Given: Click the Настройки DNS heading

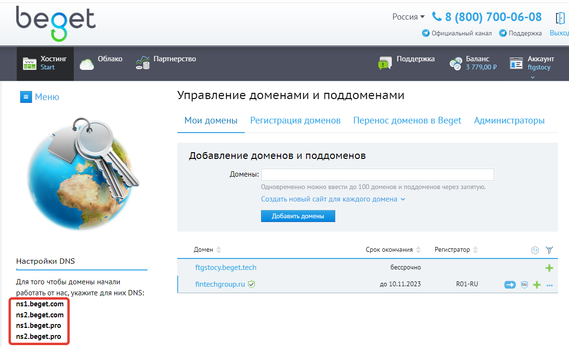Looking at the screenshot, I should [46, 261].
